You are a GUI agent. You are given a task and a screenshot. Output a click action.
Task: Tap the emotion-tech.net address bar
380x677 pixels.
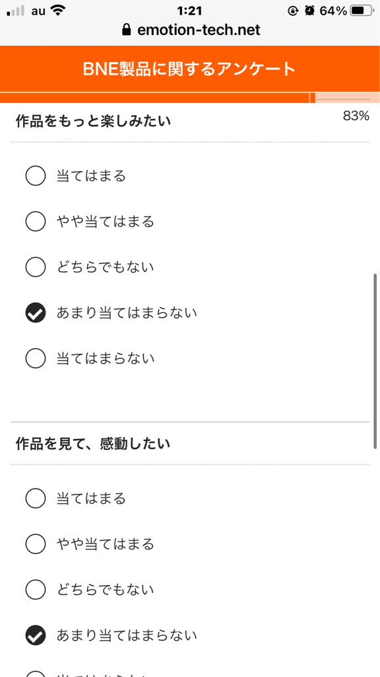click(x=191, y=30)
